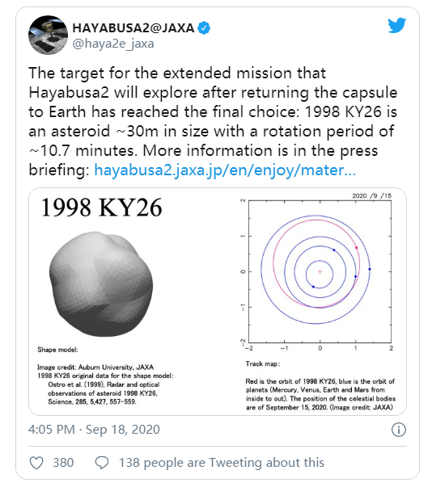Viewport: 432px width, 487px height.
Task: Click the red cross at the orbit center
Action: [x=320, y=271]
